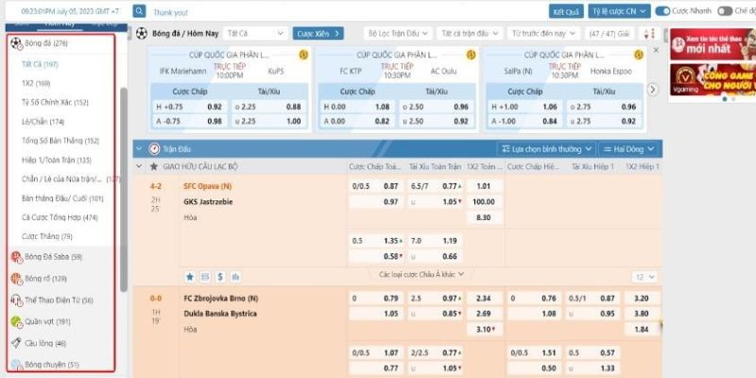This screenshot has height=378, width=756.
Task: Open the Bóng chuyền volleyball icon
Action: pos(16,365)
